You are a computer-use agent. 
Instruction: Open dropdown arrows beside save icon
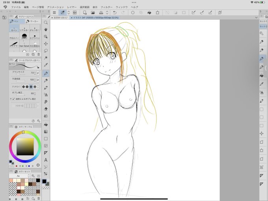[x=107, y=13]
